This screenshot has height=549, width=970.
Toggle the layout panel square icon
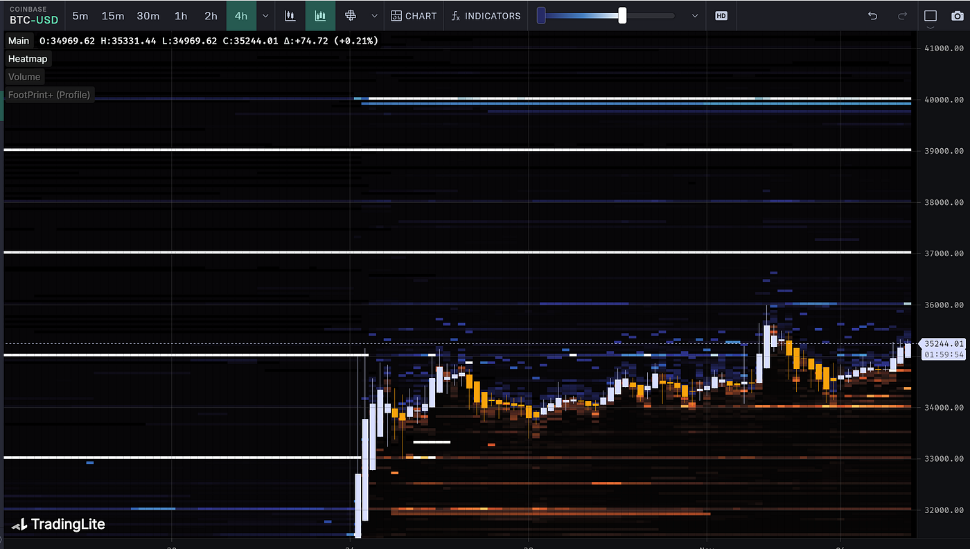pos(930,15)
